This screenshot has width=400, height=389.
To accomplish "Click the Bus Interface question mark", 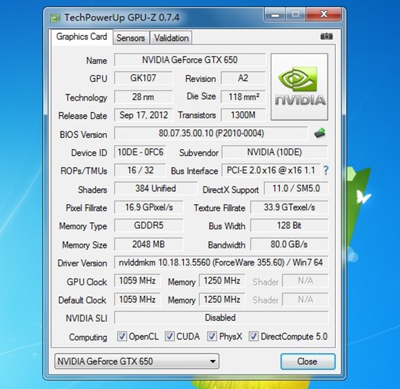I will [326, 170].
